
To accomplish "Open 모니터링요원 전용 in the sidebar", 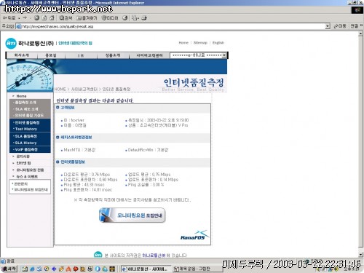I will pyautogui.click(x=30, y=170).
